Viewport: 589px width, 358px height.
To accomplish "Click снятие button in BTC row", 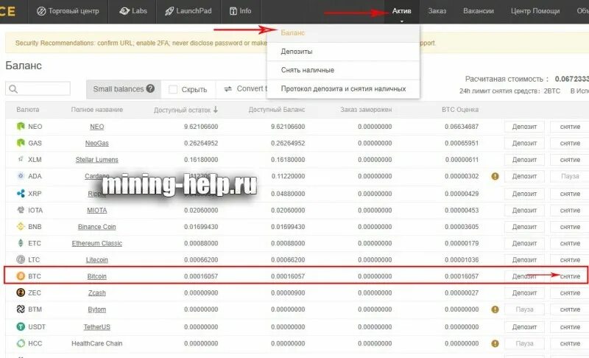I will pyautogui.click(x=570, y=276).
